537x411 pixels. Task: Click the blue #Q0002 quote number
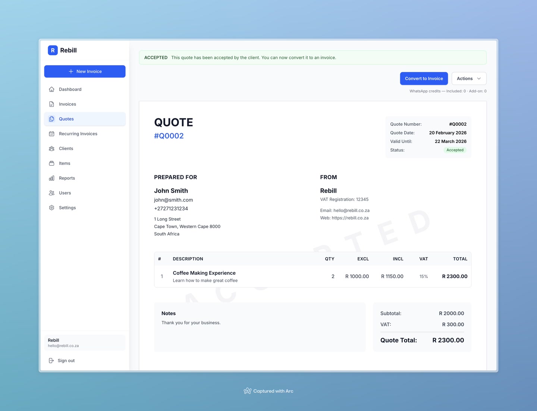(169, 136)
